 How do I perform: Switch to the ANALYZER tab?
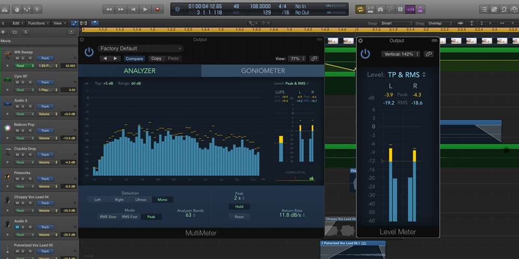point(140,70)
